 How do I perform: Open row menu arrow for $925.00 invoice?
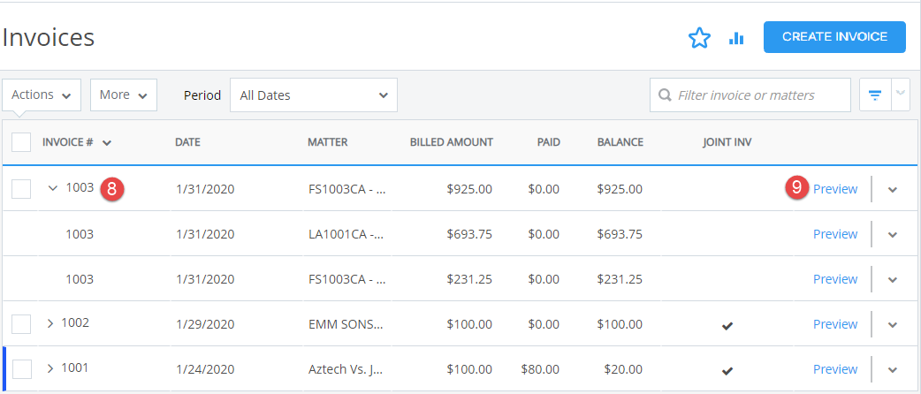(893, 190)
